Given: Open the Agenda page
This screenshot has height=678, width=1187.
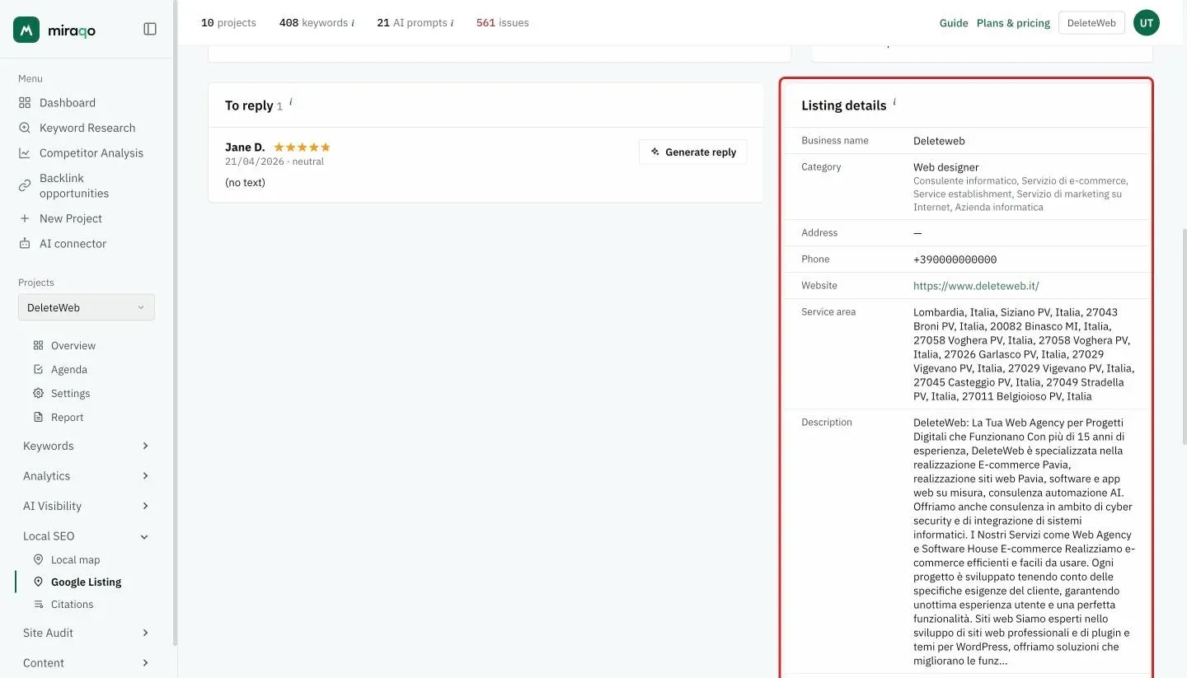Looking at the screenshot, I should point(68,370).
